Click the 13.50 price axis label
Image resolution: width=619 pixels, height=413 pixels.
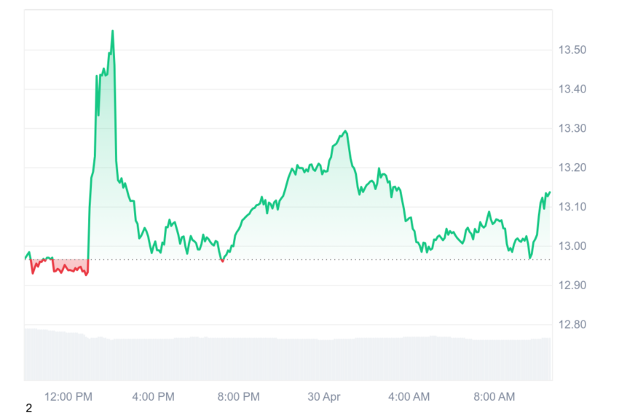pos(572,50)
